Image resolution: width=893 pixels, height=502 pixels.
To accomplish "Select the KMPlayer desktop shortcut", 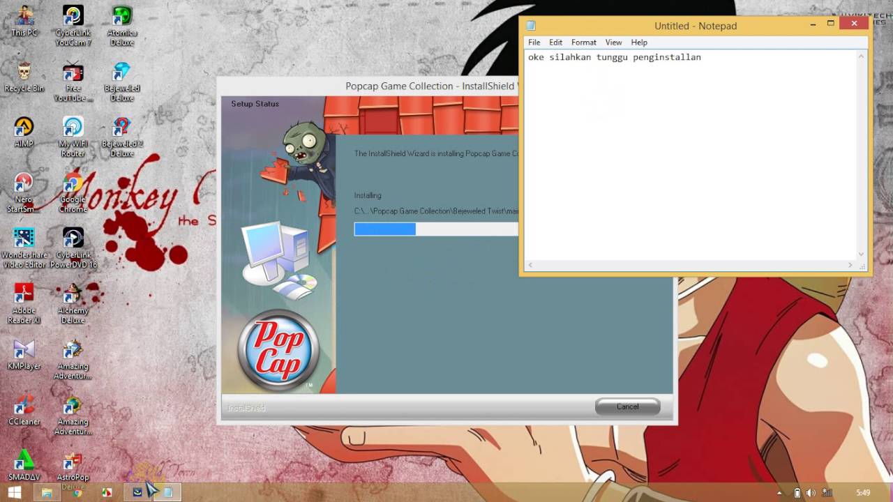I will 24,354.
